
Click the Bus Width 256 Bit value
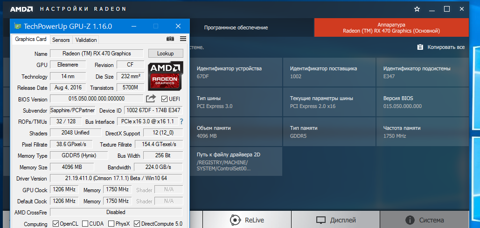[163, 155]
